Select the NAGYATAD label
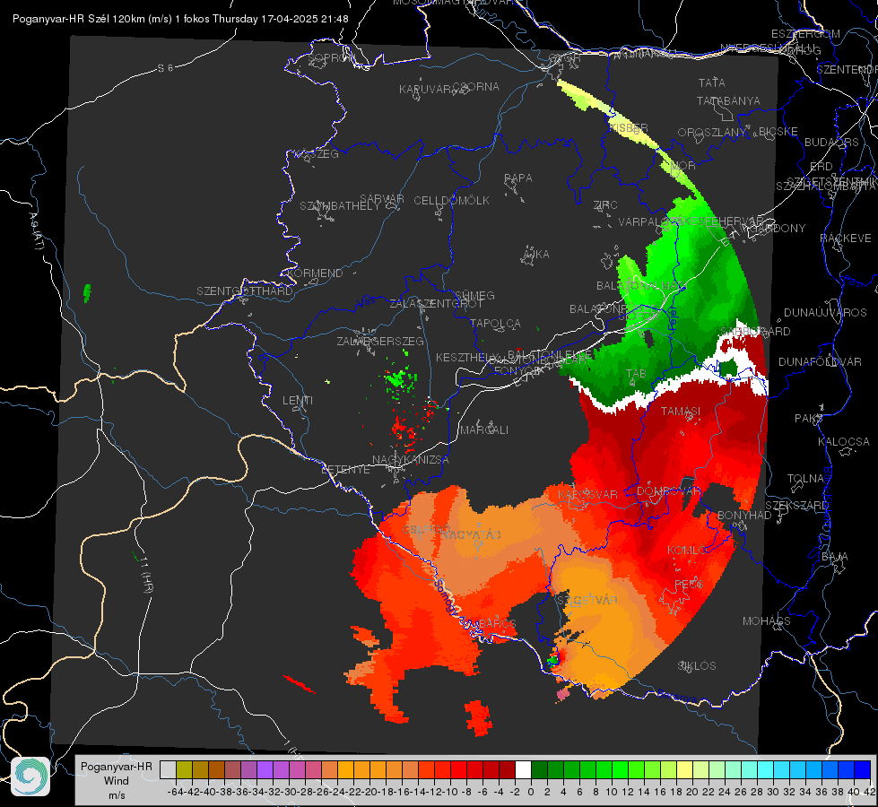This screenshot has width=878, height=807. point(471,534)
